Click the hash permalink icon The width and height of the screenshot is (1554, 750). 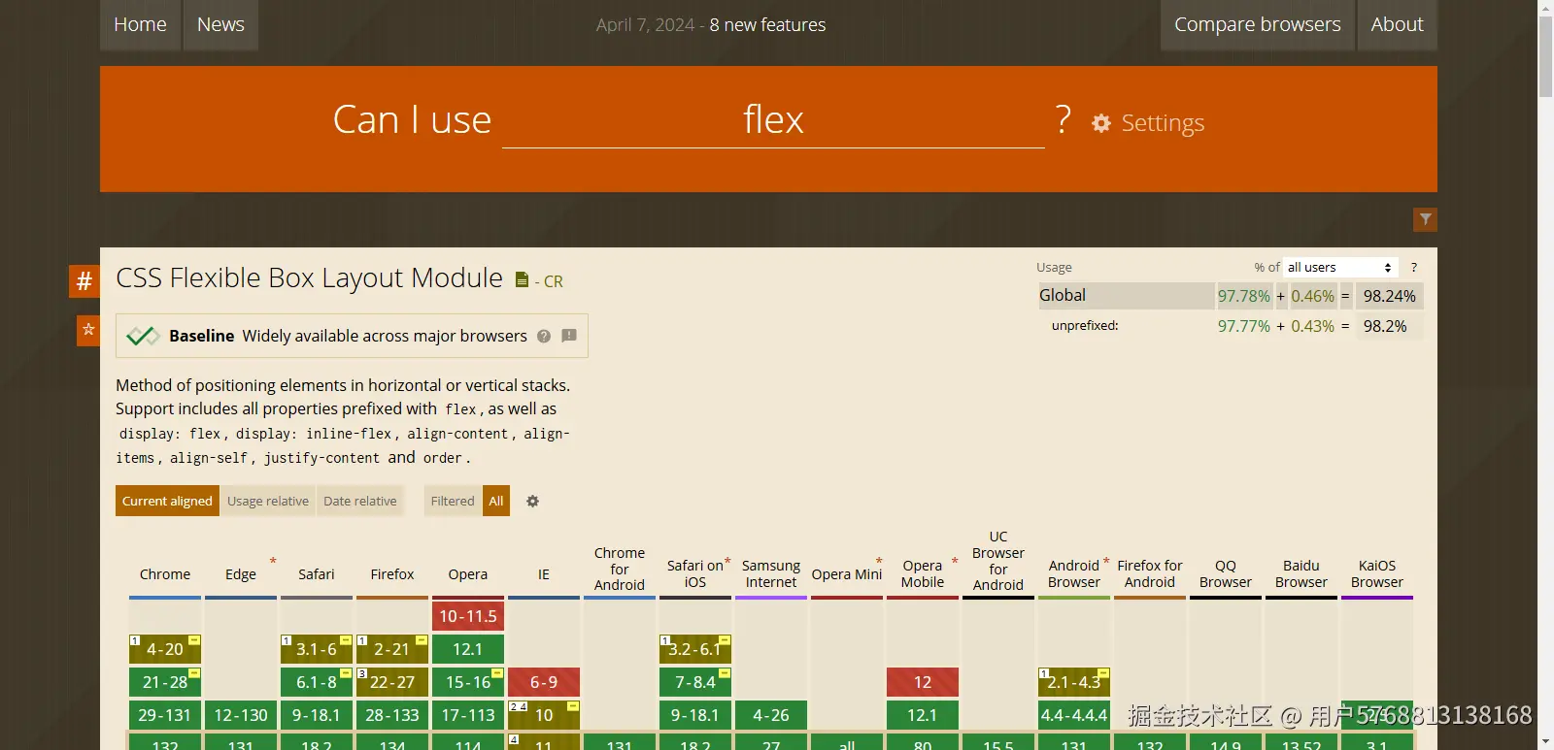coord(84,281)
